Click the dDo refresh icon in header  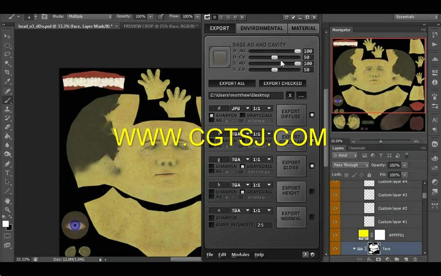point(286,17)
